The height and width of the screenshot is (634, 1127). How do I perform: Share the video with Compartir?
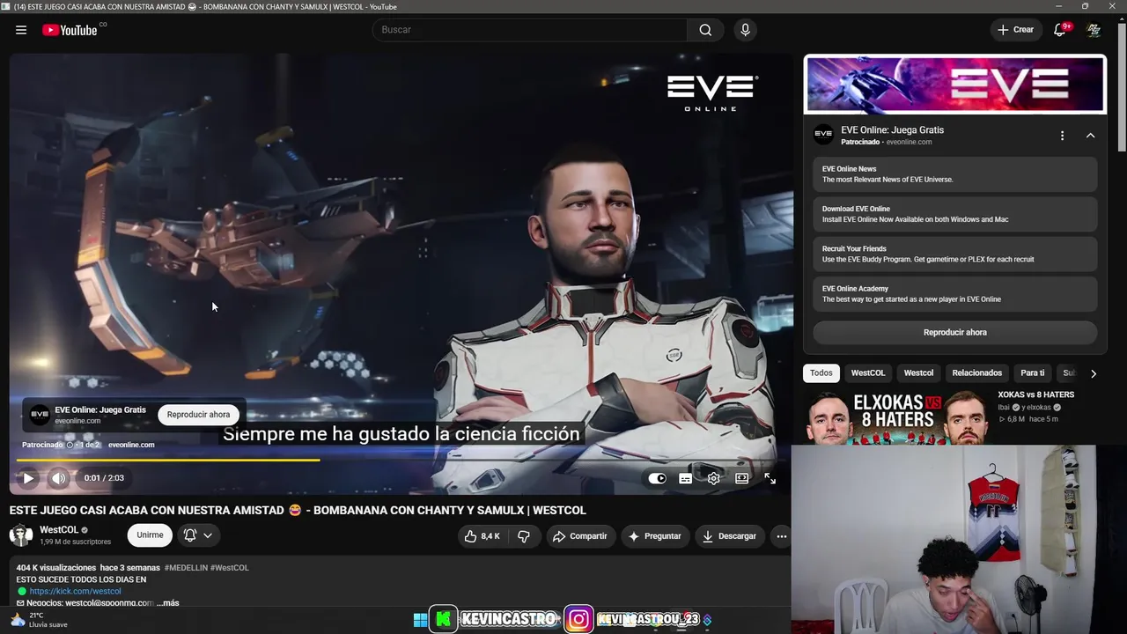[x=580, y=535]
